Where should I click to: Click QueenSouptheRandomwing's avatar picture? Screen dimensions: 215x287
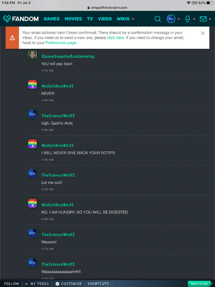click(32, 55)
